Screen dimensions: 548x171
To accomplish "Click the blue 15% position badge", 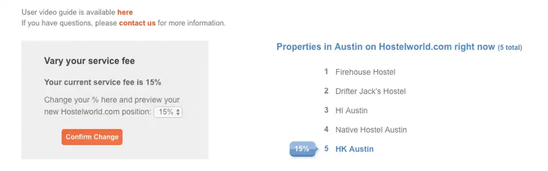I will tap(302, 149).
